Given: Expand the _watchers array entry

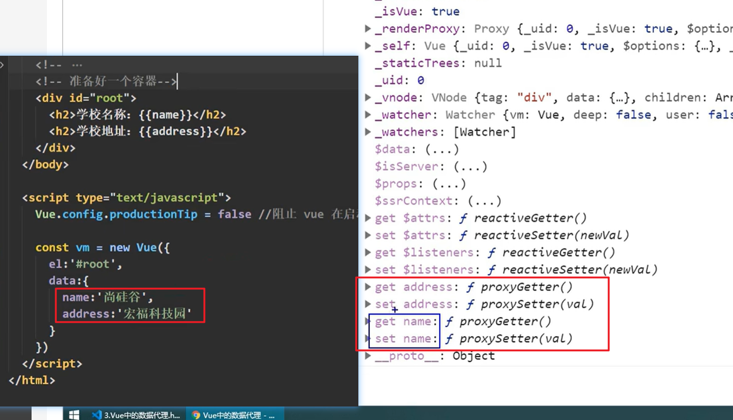Looking at the screenshot, I should pyautogui.click(x=368, y=132).
